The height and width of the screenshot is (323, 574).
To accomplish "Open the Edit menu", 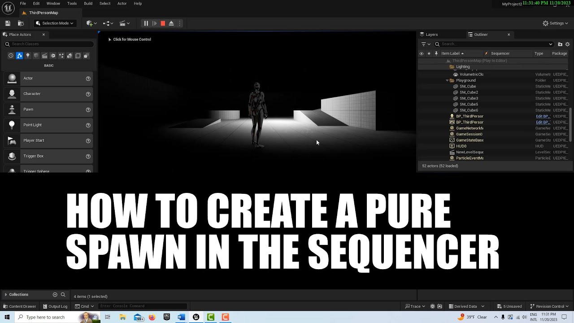I will click(x=36, y=4).
